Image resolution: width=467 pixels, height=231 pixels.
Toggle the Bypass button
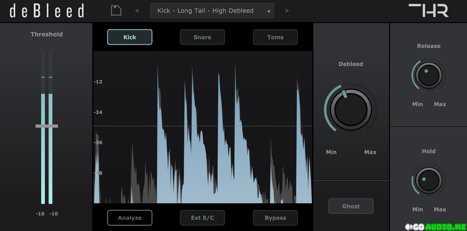point(275,218)
